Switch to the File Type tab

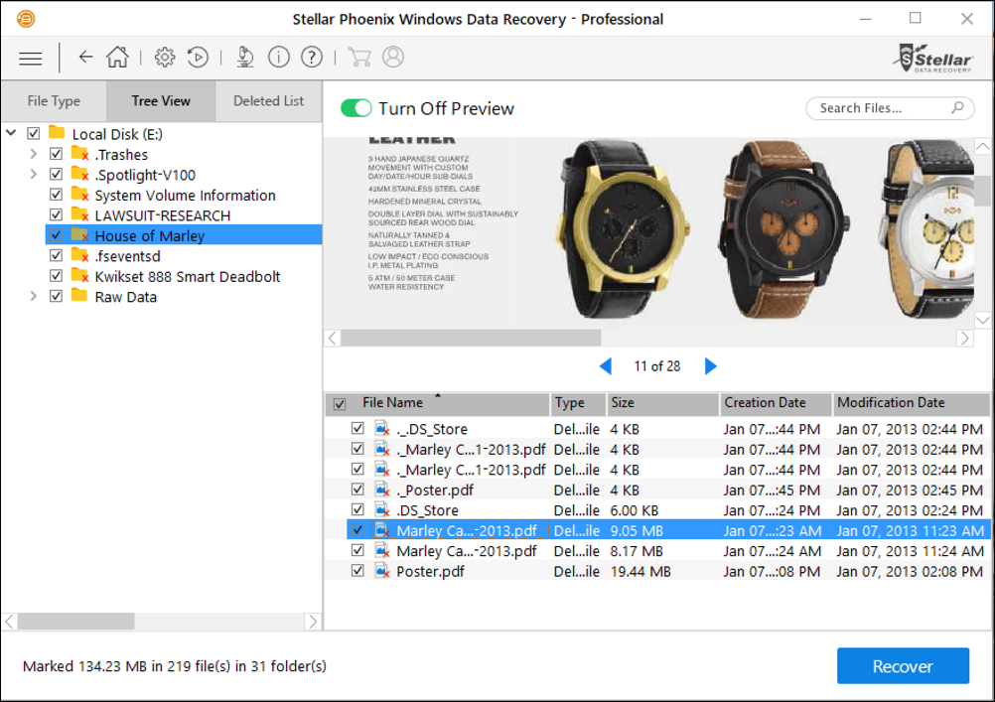click(x=54, y=100)
